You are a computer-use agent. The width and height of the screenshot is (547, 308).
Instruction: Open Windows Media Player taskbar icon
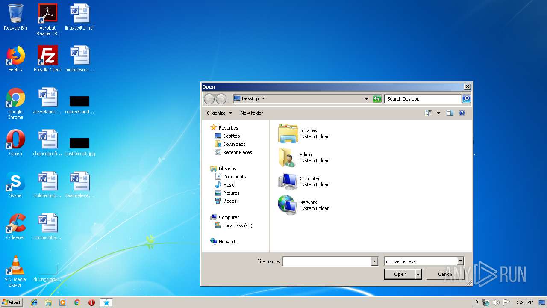click(x=63, y=302)
